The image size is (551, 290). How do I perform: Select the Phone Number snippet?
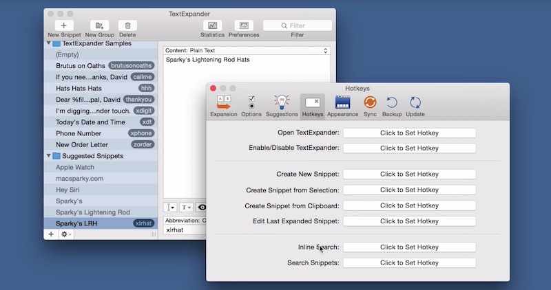coord(101,133)
